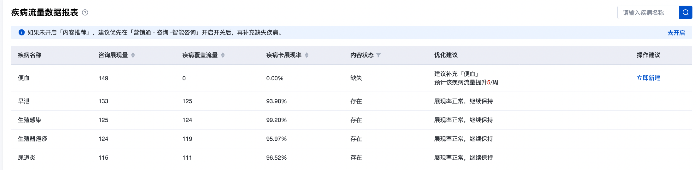Sort by 疾病覆盖流量 using sort arrows
The height and width of the screenshot is (170, 700).
pyautogui.click(x=223, y=55)
